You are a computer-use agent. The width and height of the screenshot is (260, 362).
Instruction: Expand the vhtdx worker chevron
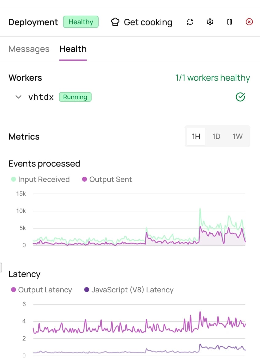coord(18,97)
